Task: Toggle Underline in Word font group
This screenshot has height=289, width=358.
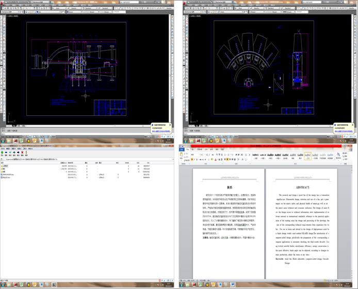Action: click(197, 160)
